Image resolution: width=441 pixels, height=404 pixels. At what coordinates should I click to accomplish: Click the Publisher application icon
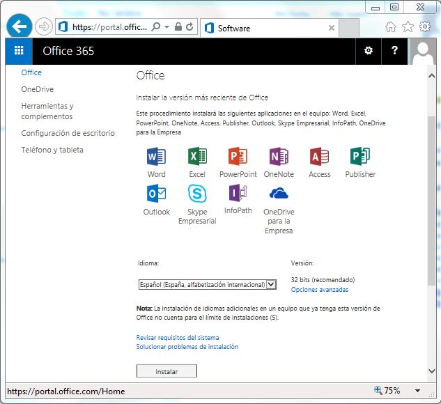coord(360,156)
